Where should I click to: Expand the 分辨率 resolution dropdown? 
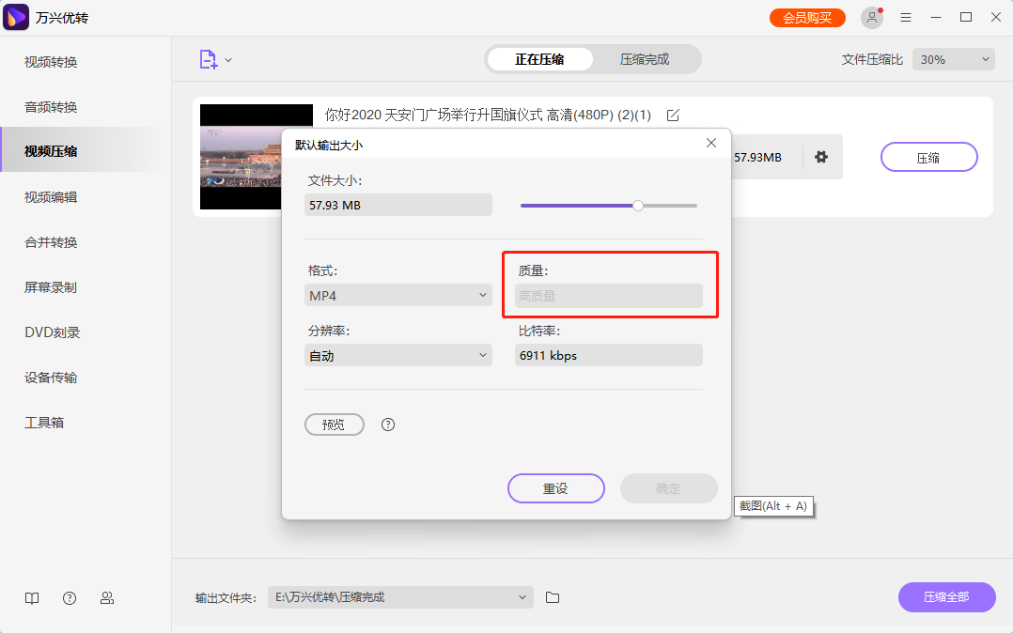coord(397,355)
